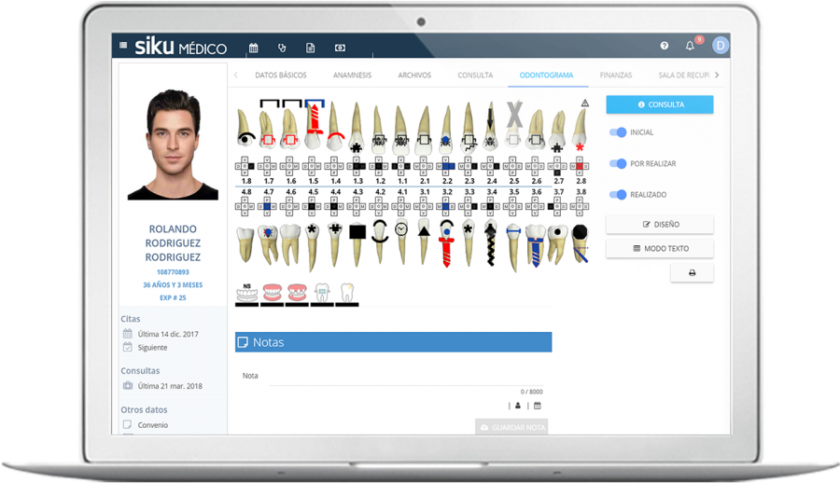Viewport: 840px width, 483px height.
Task: Click the blue implant tooth under 3.6
Action: [535, 245]
